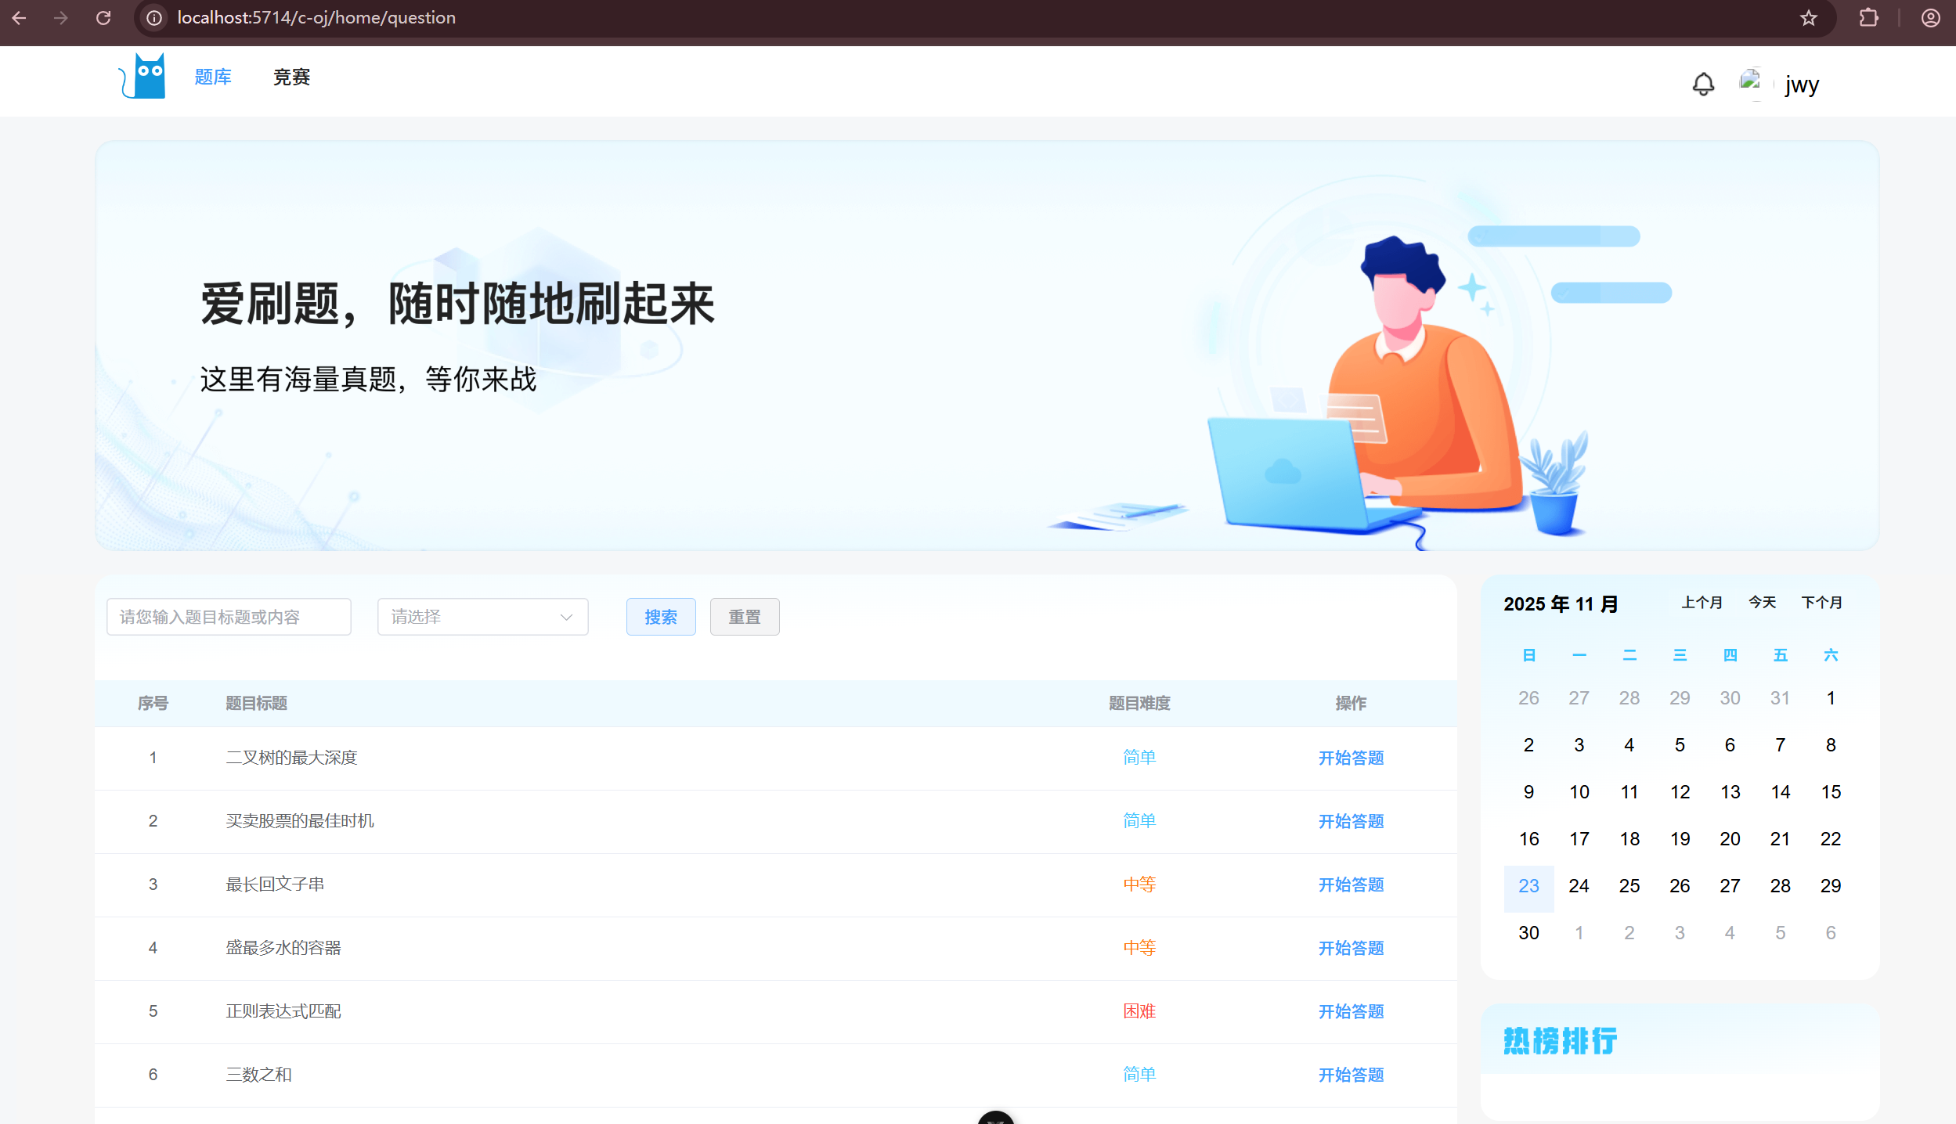Screen dimensions: 1956x1124
Task: Click the browser profile account icon
Action: (x=1929, y=17)
